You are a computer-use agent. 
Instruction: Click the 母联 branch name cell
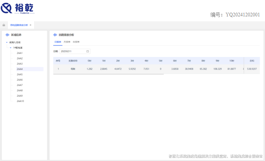73,69
